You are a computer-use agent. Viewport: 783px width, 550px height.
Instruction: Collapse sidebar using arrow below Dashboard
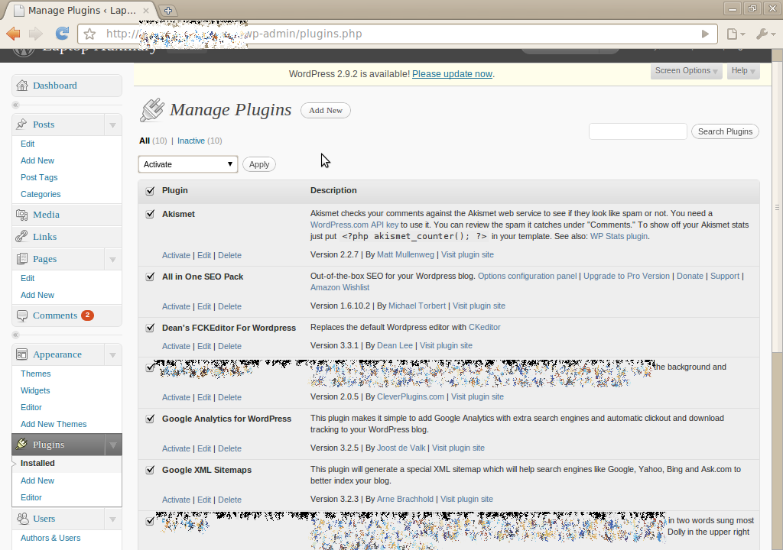click(15, 105)
